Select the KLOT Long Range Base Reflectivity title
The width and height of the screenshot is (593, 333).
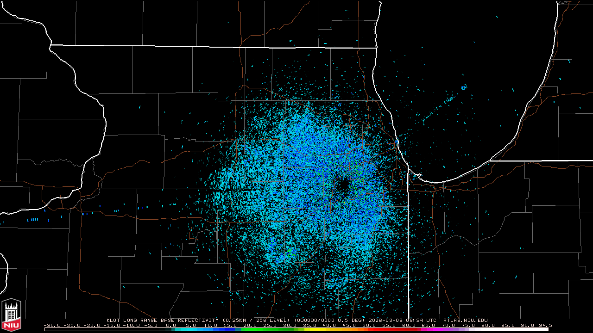tap(163, 320)
